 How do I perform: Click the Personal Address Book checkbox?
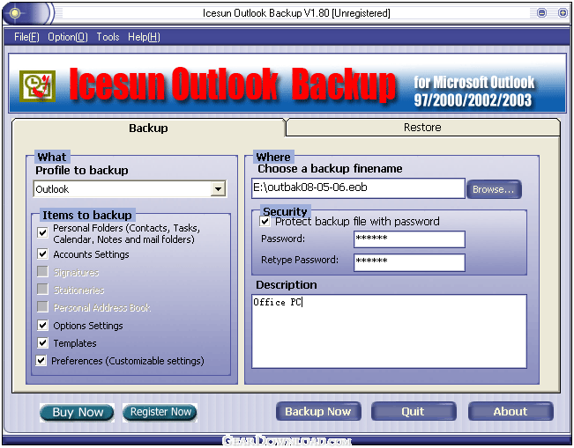coord(42,306)
